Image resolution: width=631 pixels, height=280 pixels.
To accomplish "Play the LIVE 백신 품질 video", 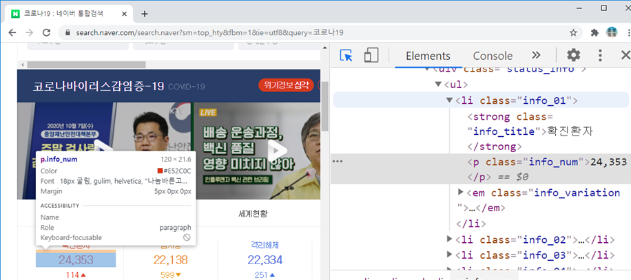I will pos(278,150).
